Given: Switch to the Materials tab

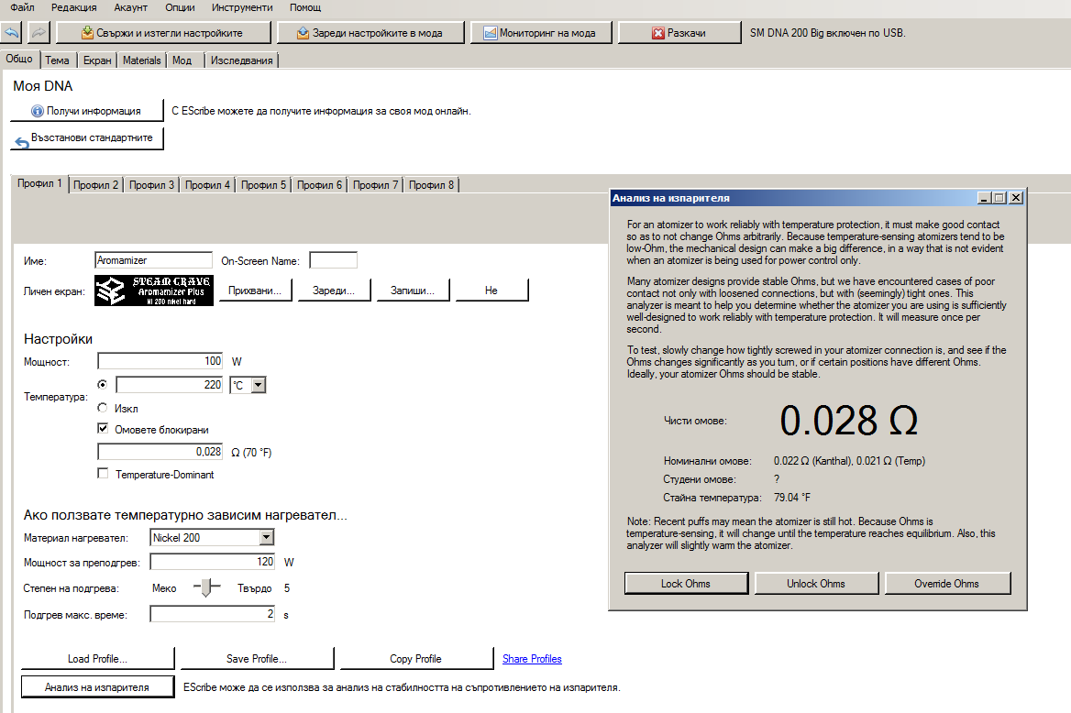Looking at the screenshot, I should (x=141, y=60).
